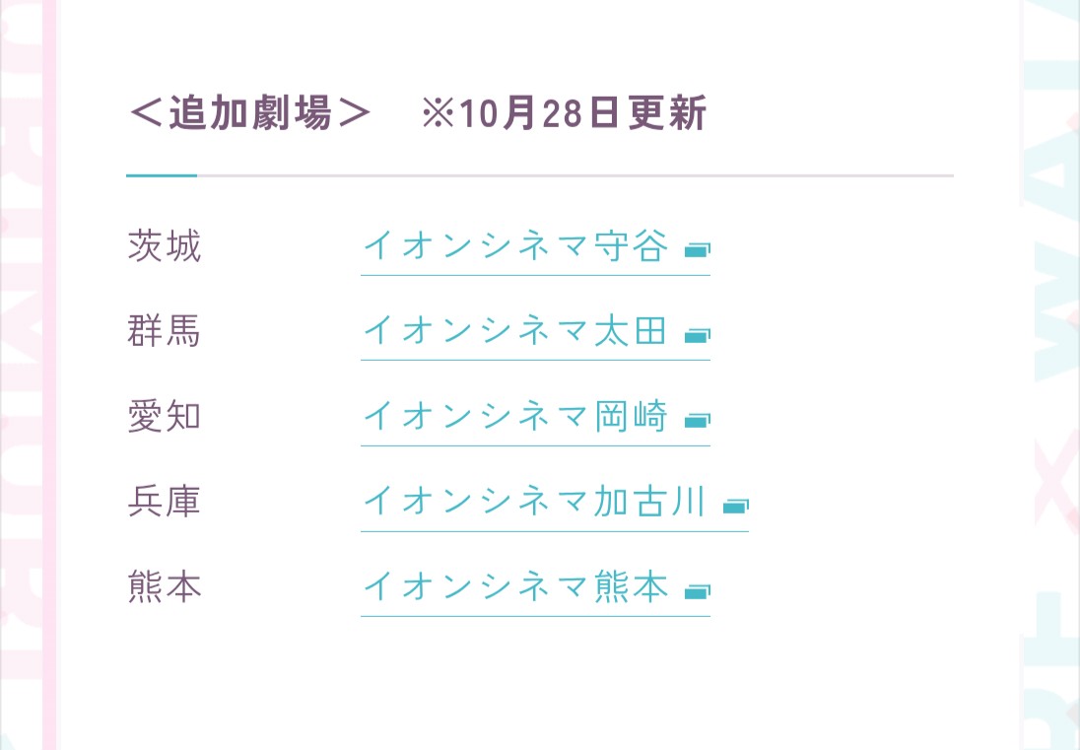Click the 熊本 prefecture label in the left column

pos(165,587)
